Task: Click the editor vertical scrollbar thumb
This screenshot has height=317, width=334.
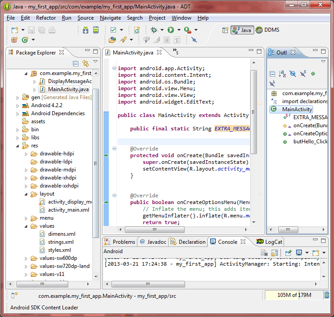Action: (x=253, y=112)
